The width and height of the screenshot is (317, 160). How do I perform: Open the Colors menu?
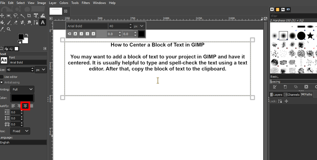[x=64, y=3]
